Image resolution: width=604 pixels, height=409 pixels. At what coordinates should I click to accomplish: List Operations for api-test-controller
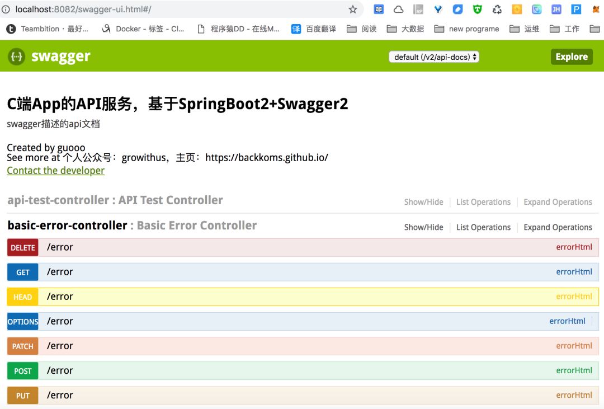click(x=483, y=202)
